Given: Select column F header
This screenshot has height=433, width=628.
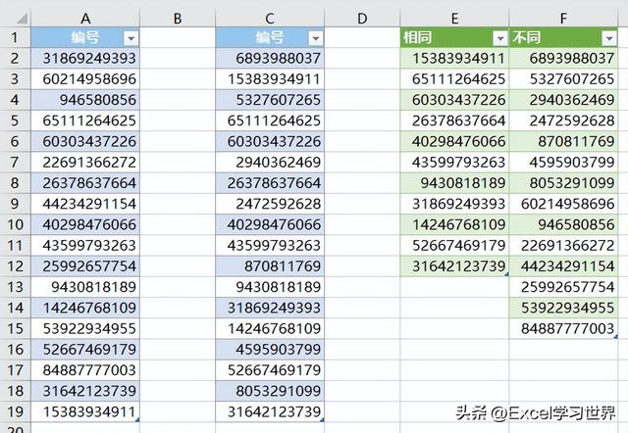Looking at the screenshot, I should [563, 17].
